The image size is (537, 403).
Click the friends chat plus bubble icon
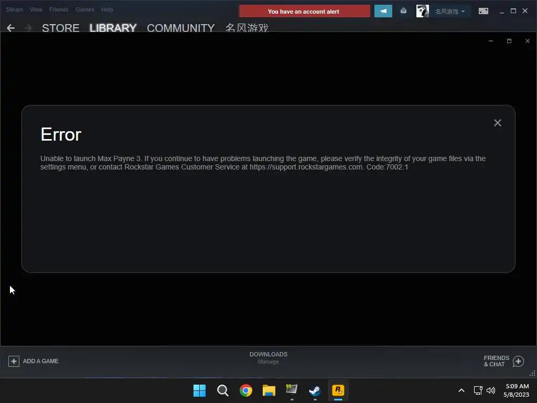pyautogui.click(x=518, y=361)
